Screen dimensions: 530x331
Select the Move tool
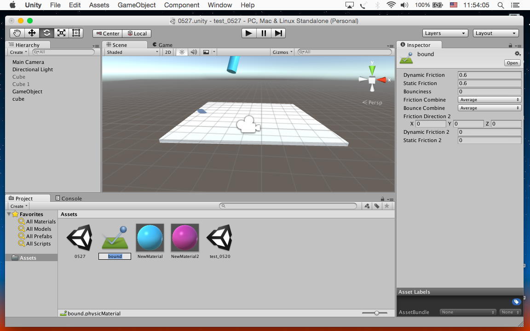pos(32,33)
